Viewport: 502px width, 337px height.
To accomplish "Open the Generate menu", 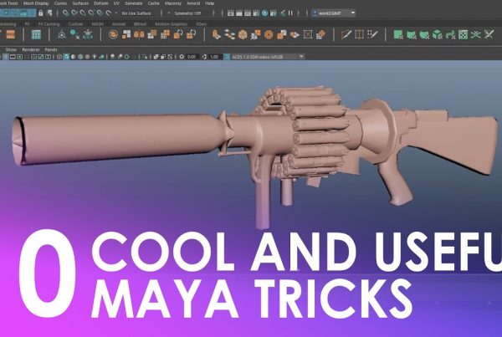I will pos(134,3).
